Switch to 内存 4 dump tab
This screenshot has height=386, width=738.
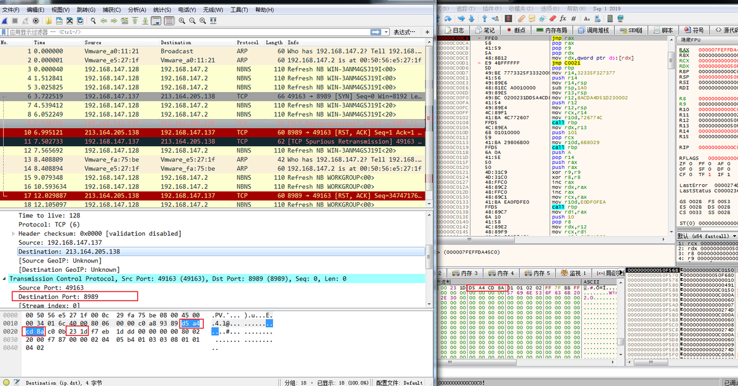coord(502,272)
